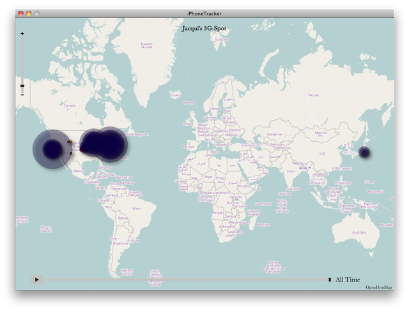
Task: Click the India map label
Action: pyautogui.click(x=291, y=171)
